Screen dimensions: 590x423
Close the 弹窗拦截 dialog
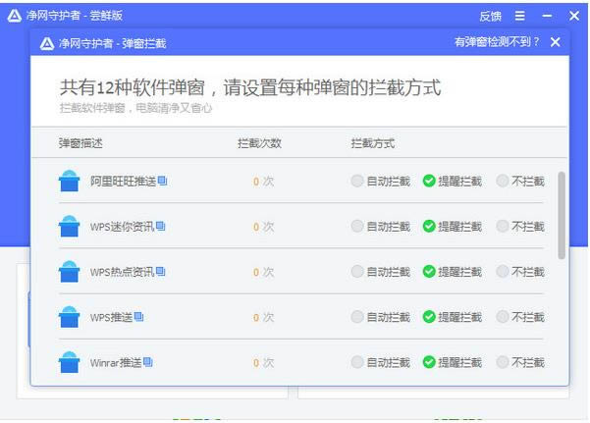[x=556, y=42]
